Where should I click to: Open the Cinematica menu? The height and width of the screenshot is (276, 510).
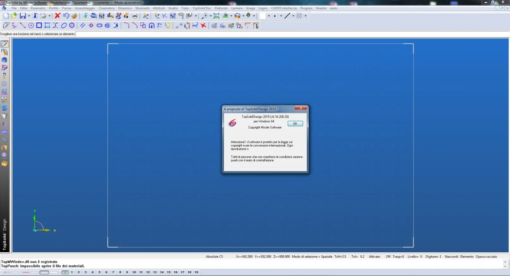point(106,8)
